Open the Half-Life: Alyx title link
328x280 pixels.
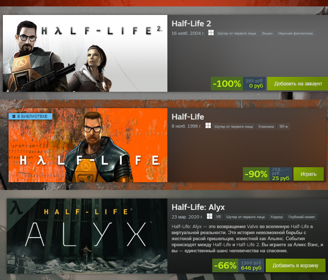coord(198,207)
